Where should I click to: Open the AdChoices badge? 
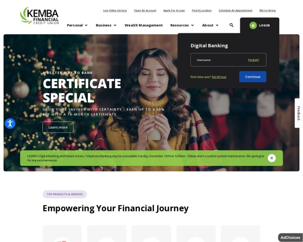290,237
